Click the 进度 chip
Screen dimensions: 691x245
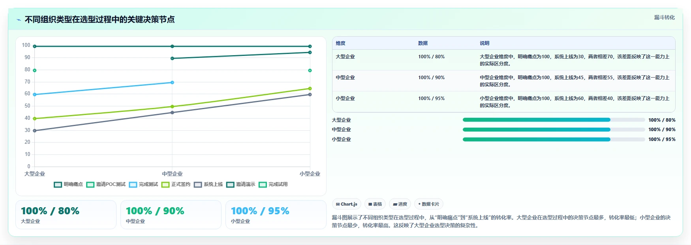(x=400, y=204)
